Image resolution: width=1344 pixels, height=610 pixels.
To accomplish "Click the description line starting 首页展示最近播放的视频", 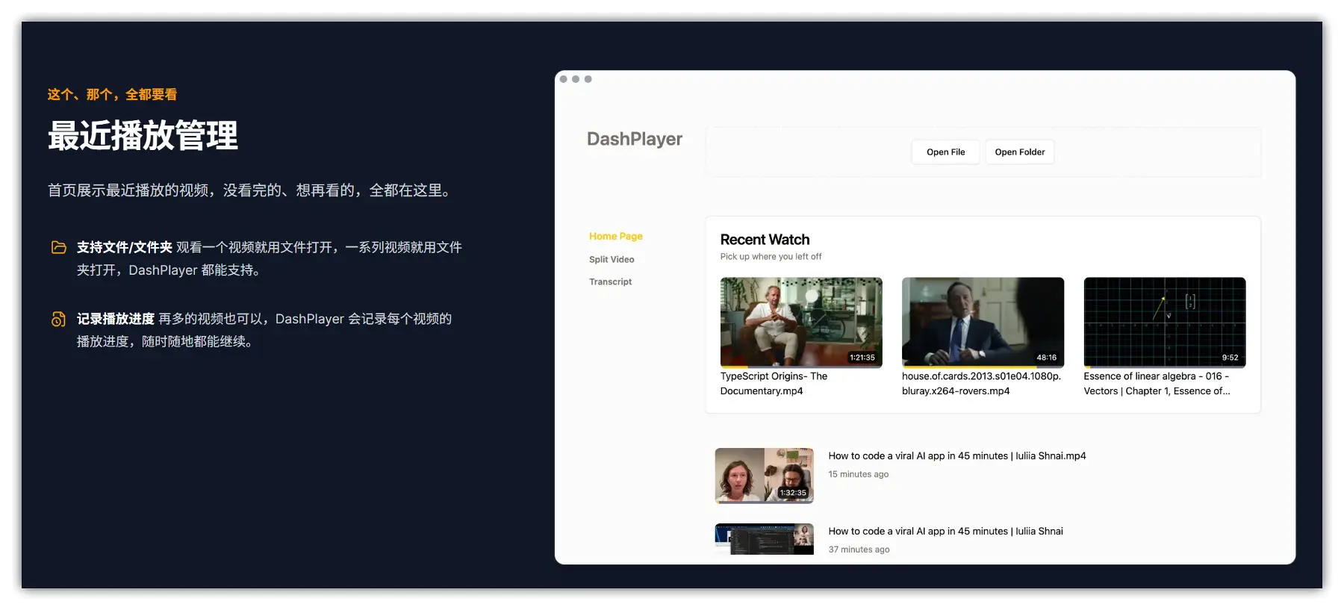I will click(x=252, y=190).
